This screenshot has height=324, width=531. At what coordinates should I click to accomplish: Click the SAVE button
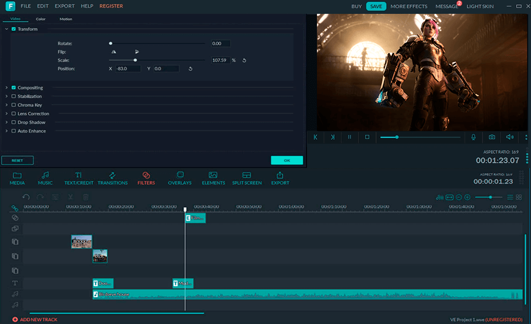pos(376,6)
